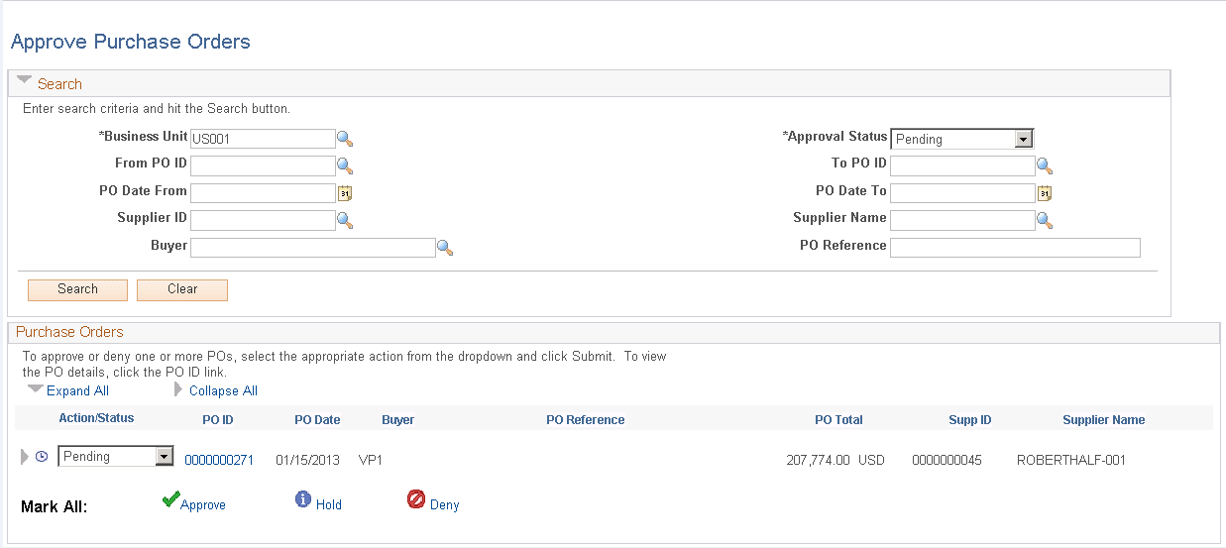
Task: Focus the Supplier Name field
Action: tap(962, 220)
